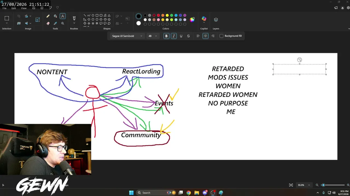Open the Edit menu
The image size is (350, 196).
(14, 8)
